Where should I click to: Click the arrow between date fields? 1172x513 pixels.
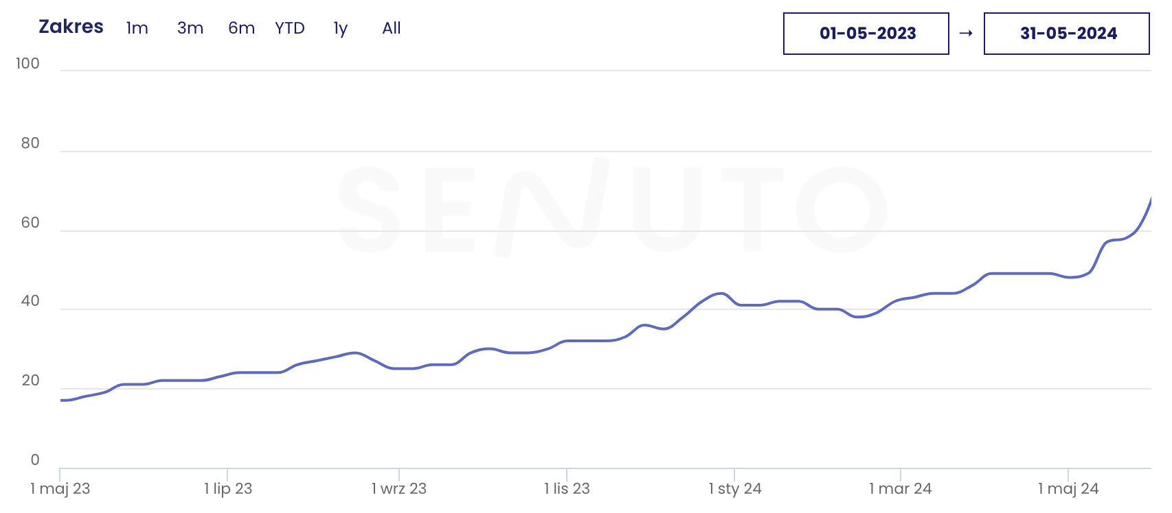pyautogui.click(x=966, y=33)
